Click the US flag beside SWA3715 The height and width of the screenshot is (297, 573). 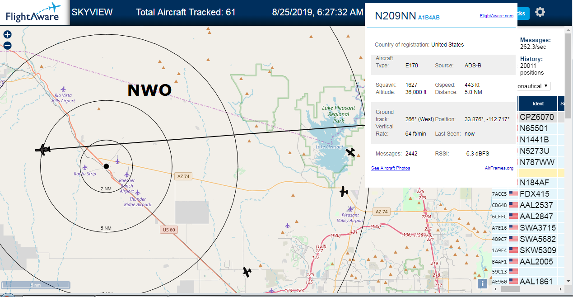click(x=513, y=227)
